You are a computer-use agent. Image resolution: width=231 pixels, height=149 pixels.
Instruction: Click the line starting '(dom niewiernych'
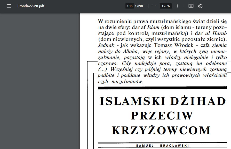pyautogui.click(x=162, y=39)
